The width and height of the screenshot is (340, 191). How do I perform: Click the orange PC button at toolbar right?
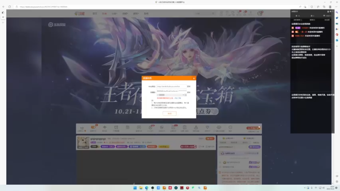coord(253,128)
